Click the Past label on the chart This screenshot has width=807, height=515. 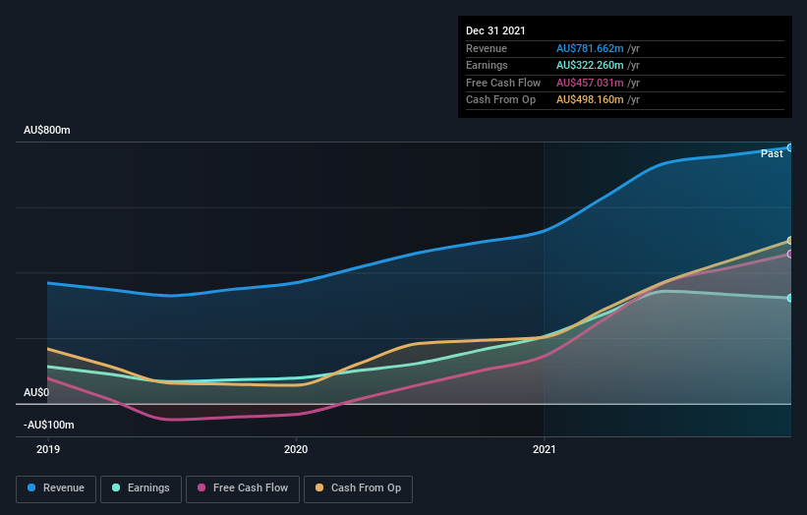click(x=772, y=154)
